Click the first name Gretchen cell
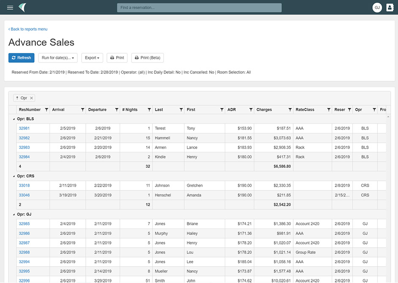 (204, 185)
